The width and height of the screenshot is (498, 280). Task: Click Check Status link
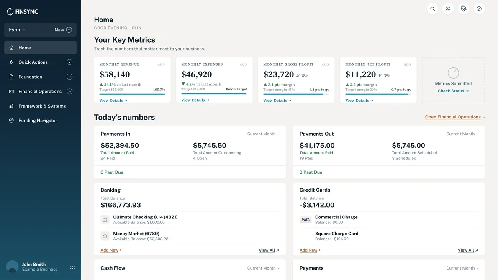(x=453, y=91)
